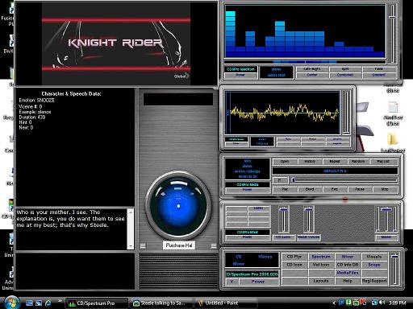
Task: Open Help in control panel
Action: pyautogui.click(x=348, y=281)
